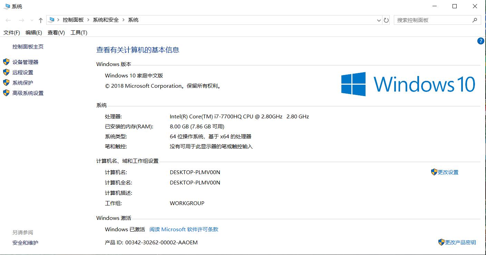
Task: Click inside the 搜索控制面板 search field
Action: (431, 20)
